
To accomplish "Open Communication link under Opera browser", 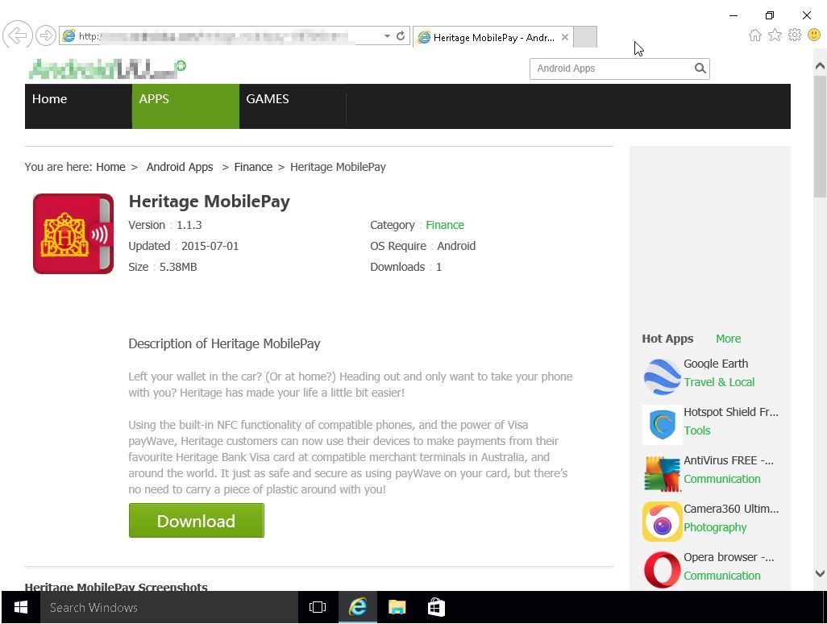I will click(722, 576).
